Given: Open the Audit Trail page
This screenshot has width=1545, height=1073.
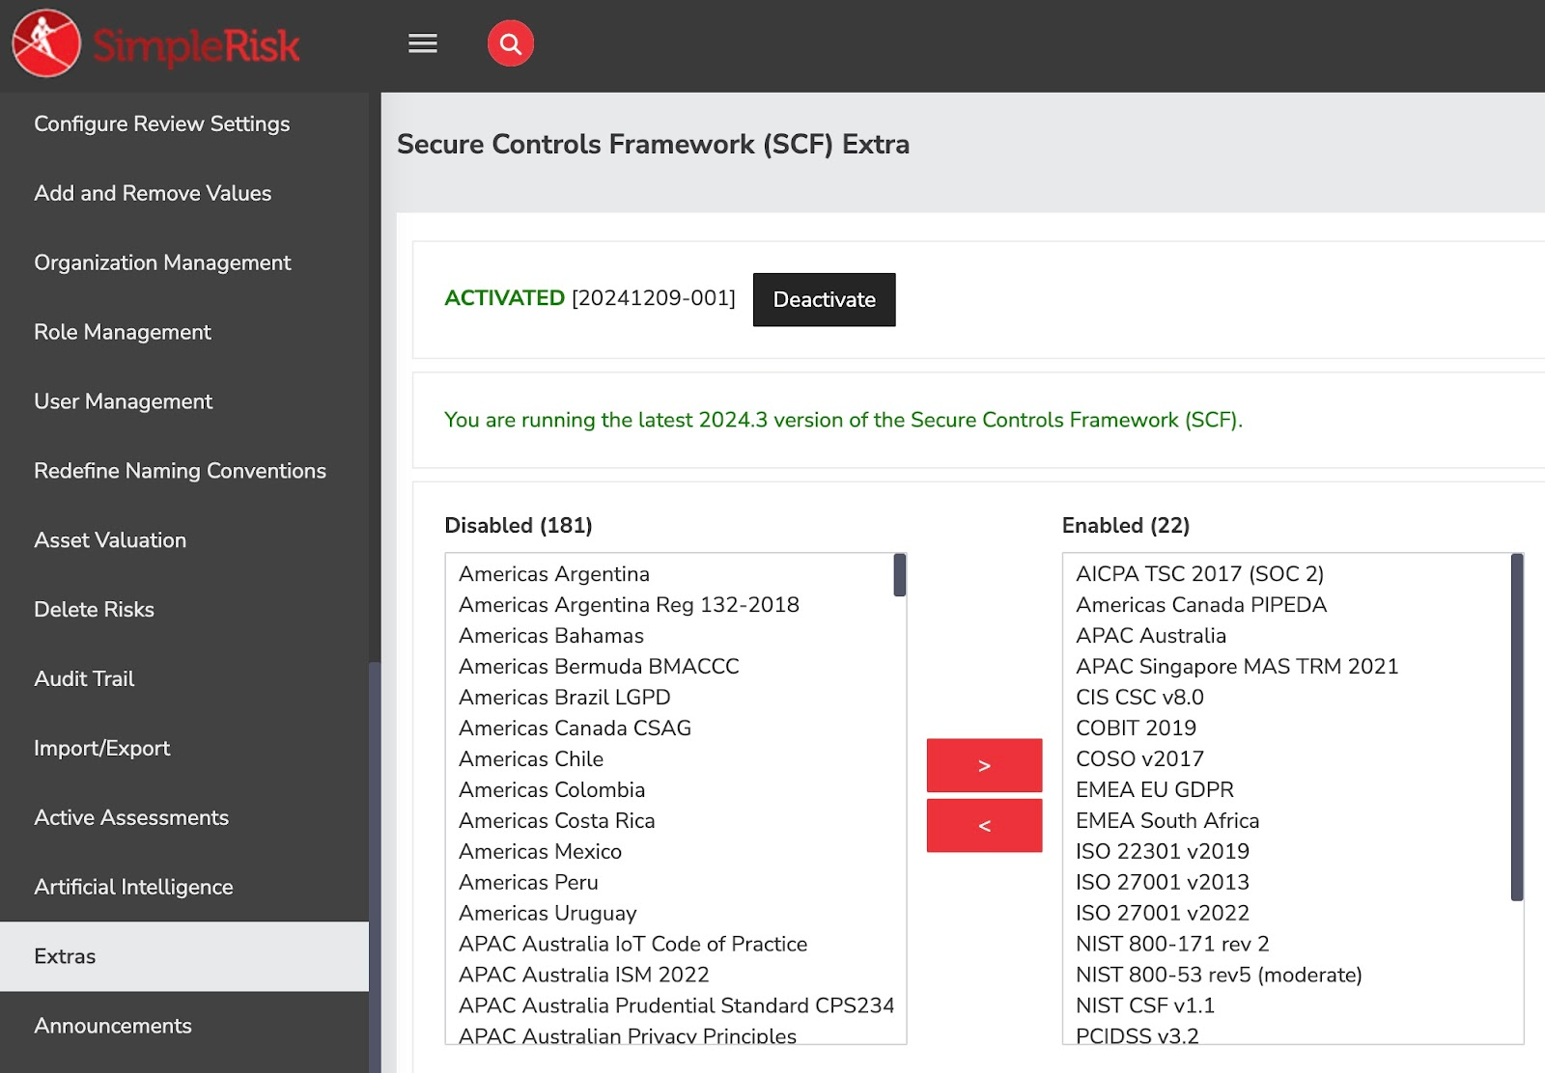Looking at the screenshot, I should click(83, 678).
